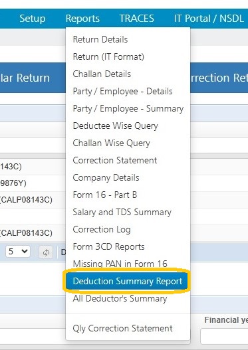Viewport: 248px width, 350px height.
Task: Switch to the Regular Return tab
Action: [33, 78]
